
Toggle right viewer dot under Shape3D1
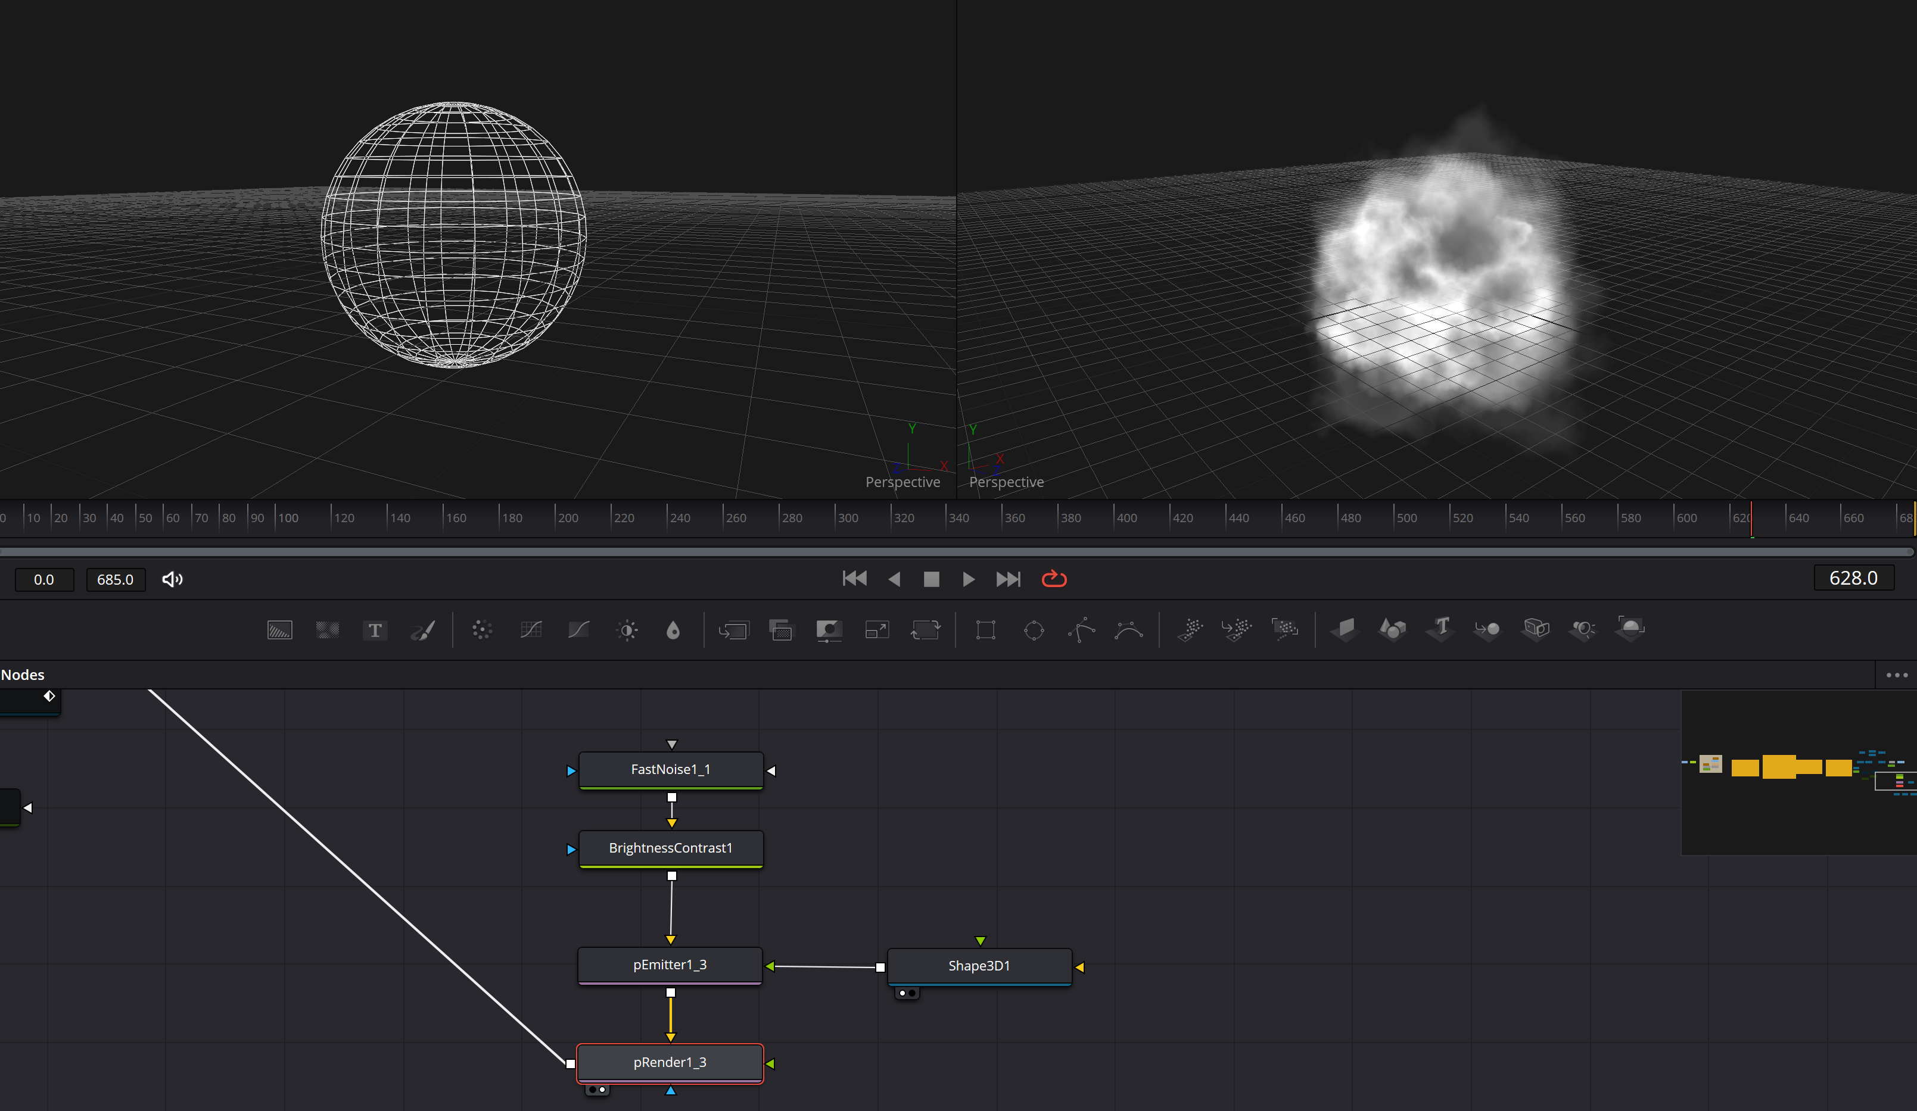pos(912,993)
